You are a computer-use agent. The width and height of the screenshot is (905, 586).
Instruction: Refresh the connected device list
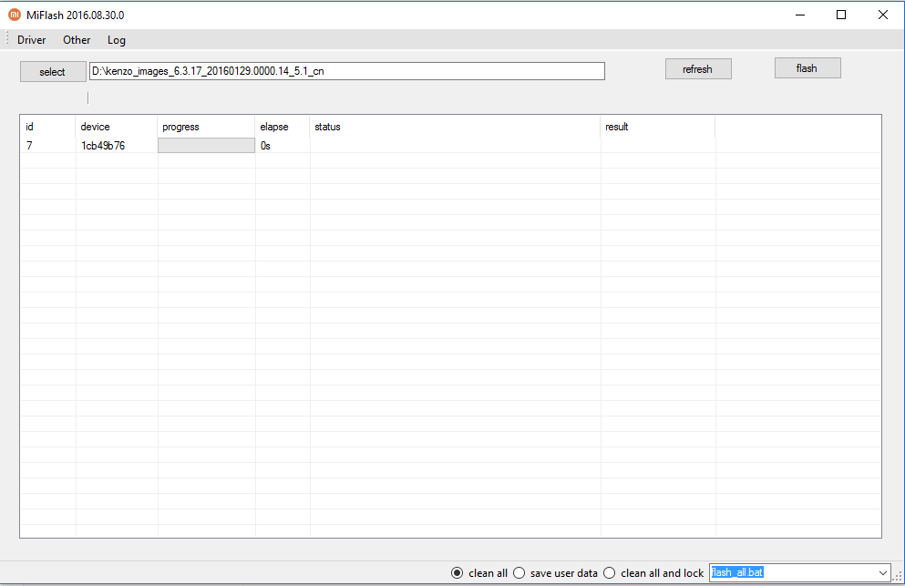[x=698, y=68]
